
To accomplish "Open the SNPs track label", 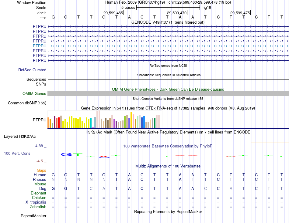I will tap(41, 84).
